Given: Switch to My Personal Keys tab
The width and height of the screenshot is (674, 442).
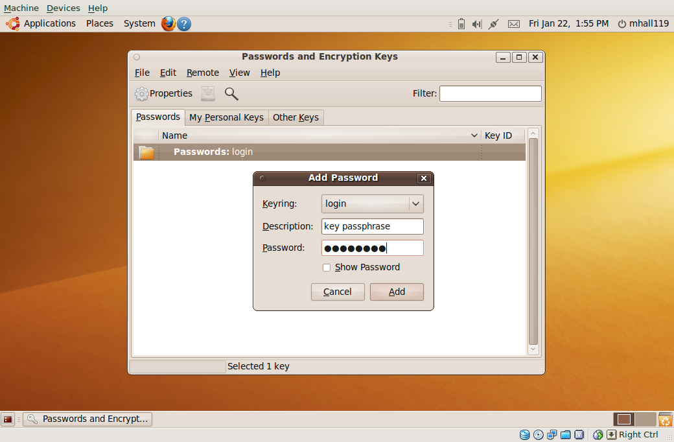Looking at the screenshot, I should [x=226, y=117].
